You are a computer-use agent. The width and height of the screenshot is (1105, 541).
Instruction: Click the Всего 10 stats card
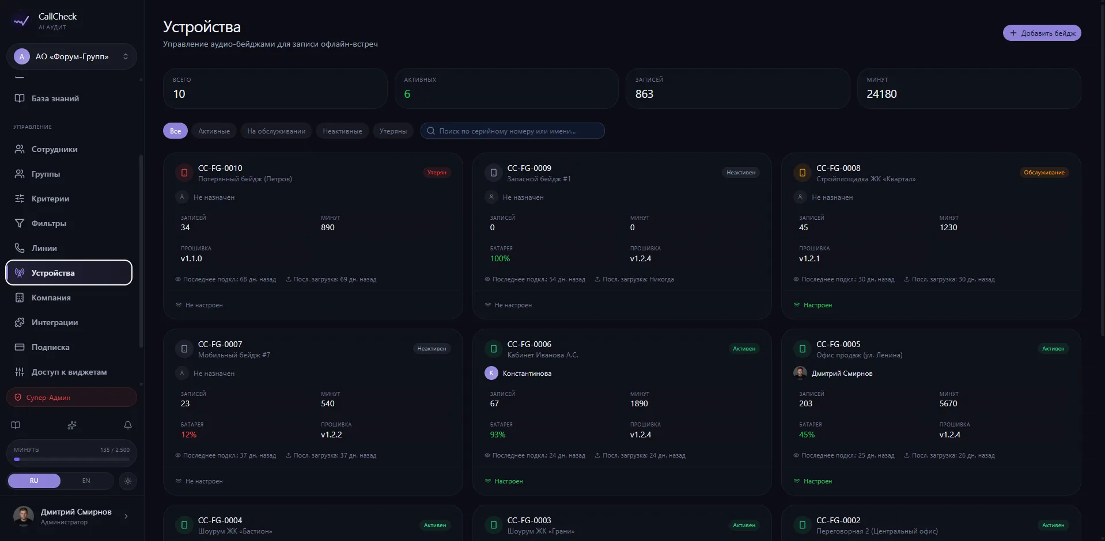click(275, 88)
